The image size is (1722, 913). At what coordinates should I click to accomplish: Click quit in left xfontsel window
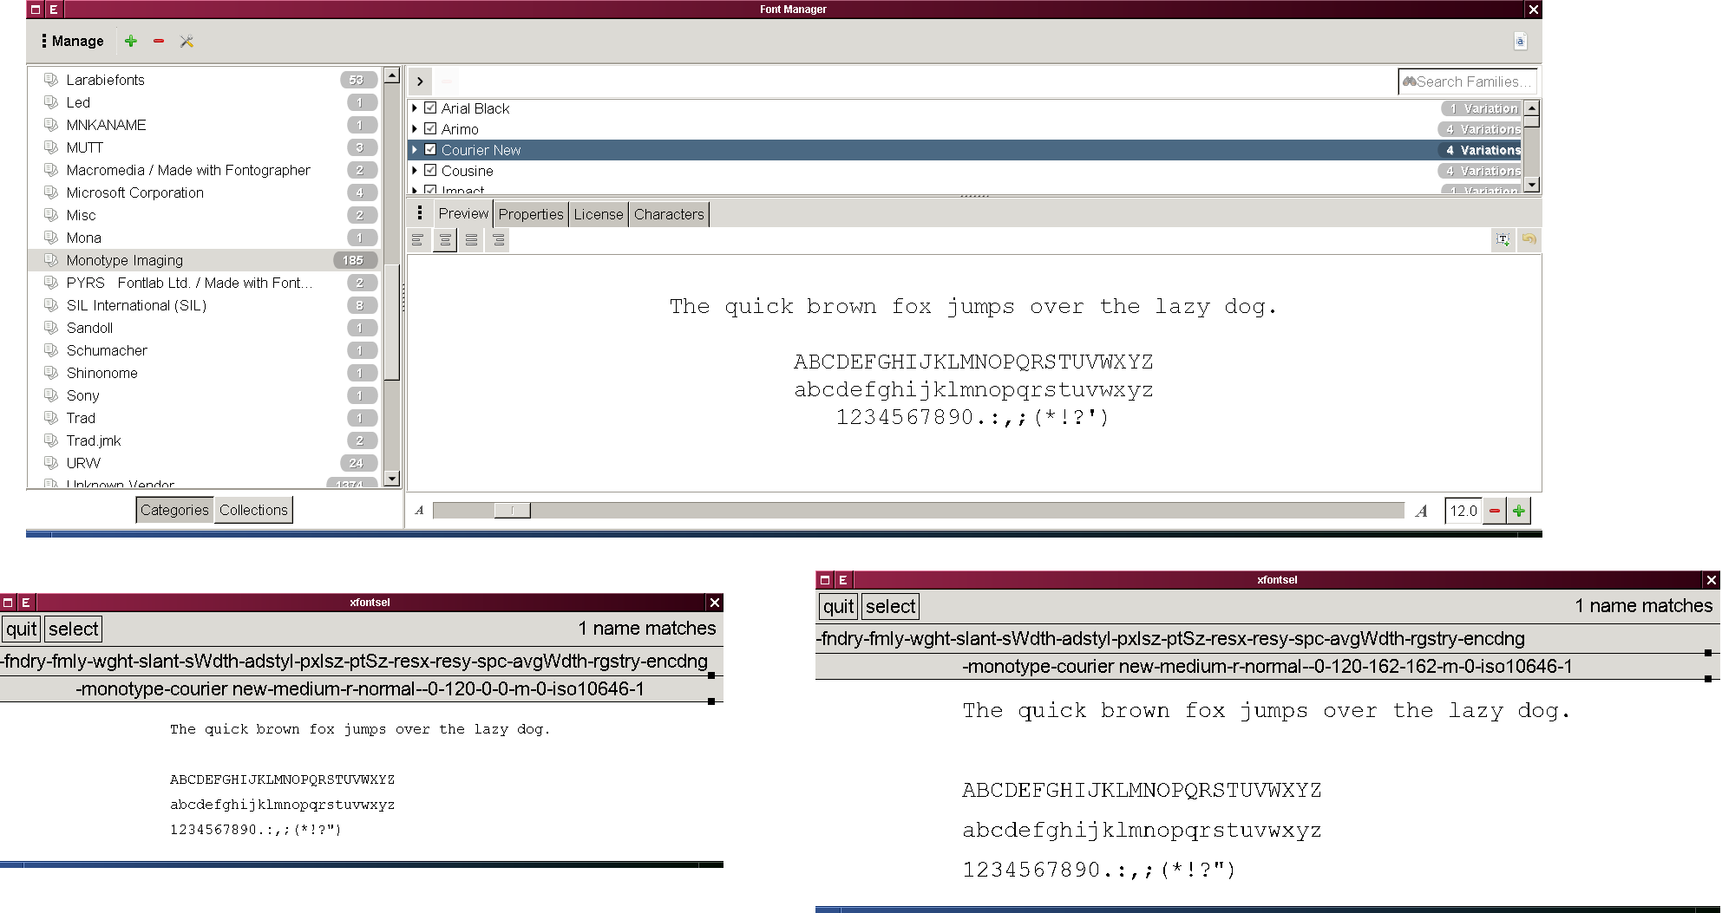[22, 629]
